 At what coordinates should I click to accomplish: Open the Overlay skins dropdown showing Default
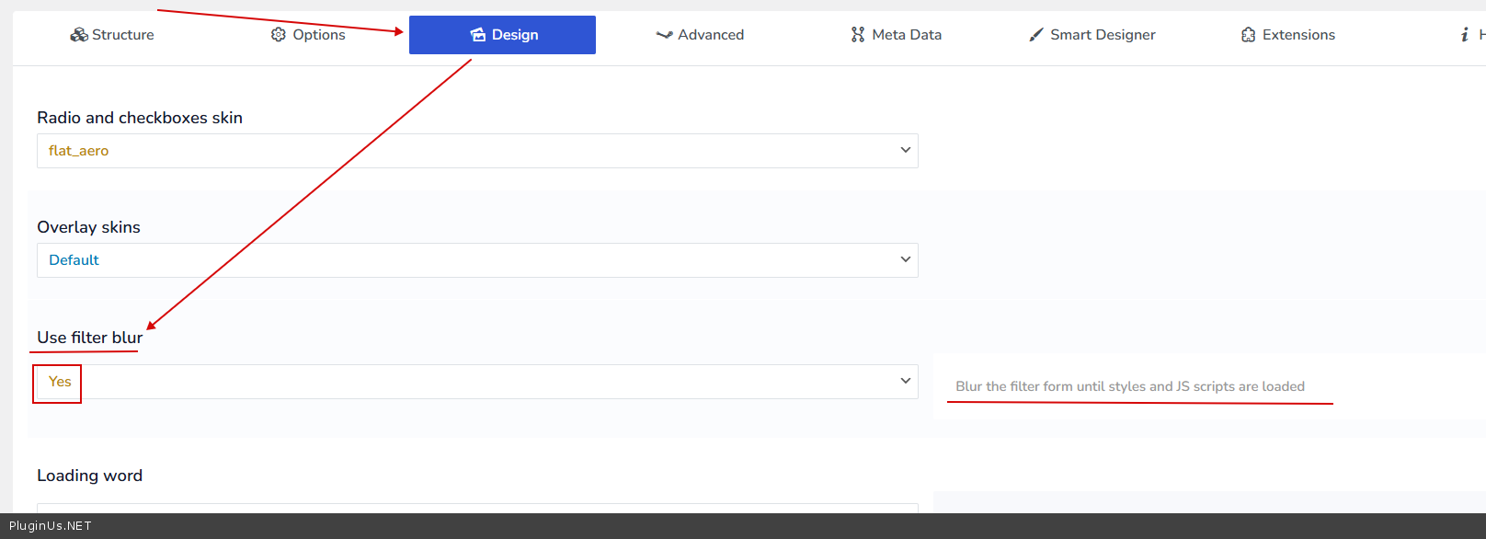tap(477, 260)
